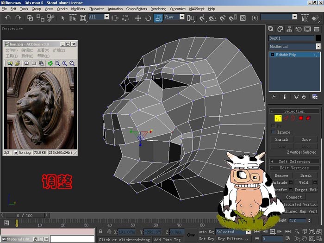The width and height of the screenshot is (324, 243).
Task: Open the Customize menu
Action: point(177,9)
